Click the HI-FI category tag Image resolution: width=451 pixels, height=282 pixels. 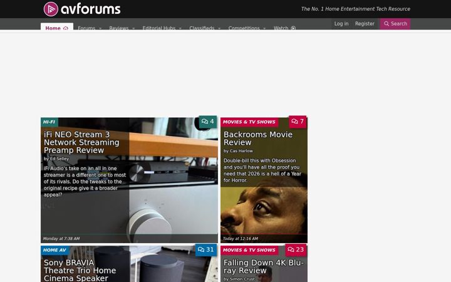tap(49, 122)
